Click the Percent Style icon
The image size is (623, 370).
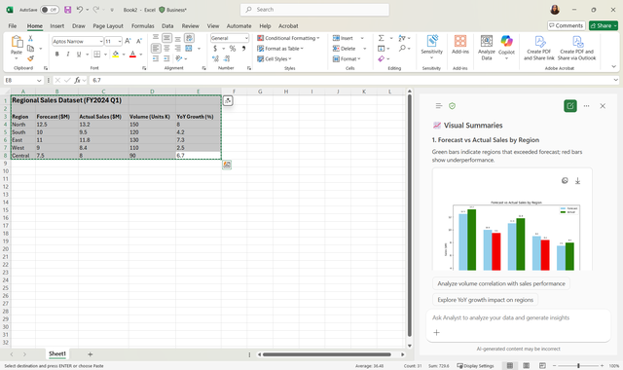pyautogui.click(x=233, y=49)
